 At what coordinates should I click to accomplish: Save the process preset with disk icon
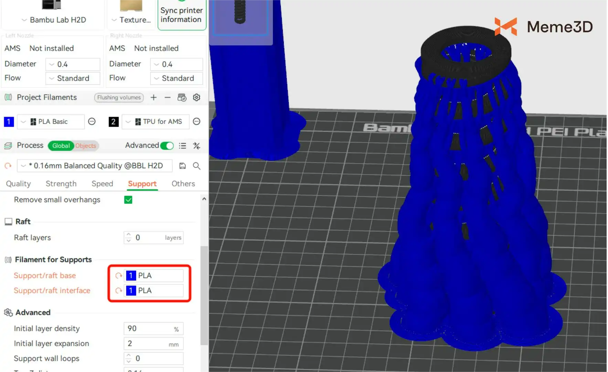(x=182, y=166)
